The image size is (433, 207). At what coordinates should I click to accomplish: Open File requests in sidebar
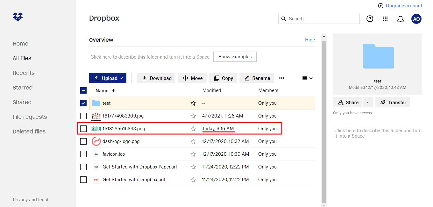click(x=30, y=117)
